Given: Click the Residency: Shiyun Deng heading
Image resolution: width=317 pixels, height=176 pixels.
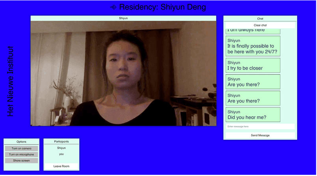Looking at the screenshot, I should click(162, 7).
